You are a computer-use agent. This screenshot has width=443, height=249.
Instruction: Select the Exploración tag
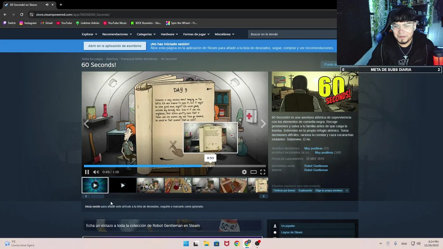(305, 191)
